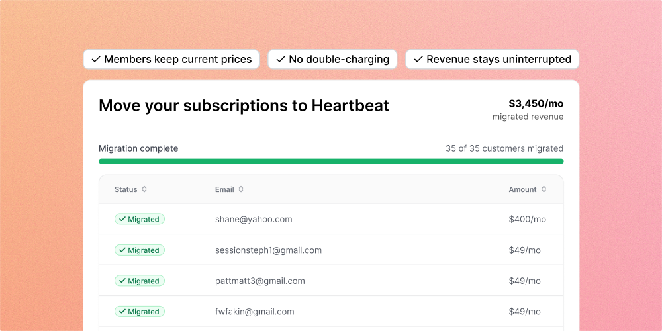Sort table by Email header
The width and height of the screenshot is (662, 331).
[x=224, y=189]
